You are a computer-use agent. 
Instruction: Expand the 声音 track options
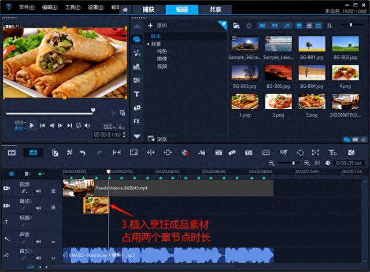click(x=53, y=241)
